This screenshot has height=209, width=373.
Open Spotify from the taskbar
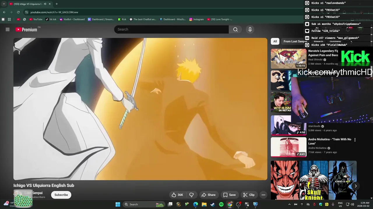click(221, 204)
